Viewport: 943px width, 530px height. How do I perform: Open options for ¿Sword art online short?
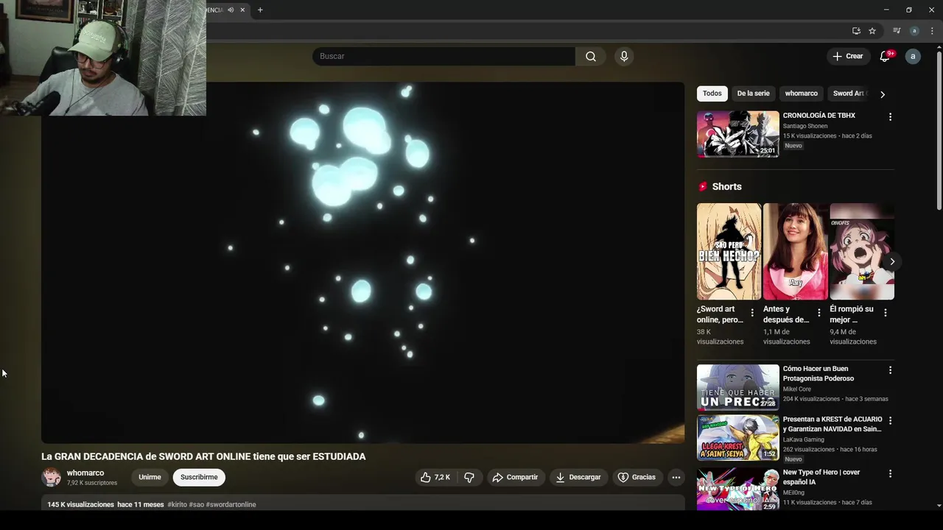(x=752, y=313)
